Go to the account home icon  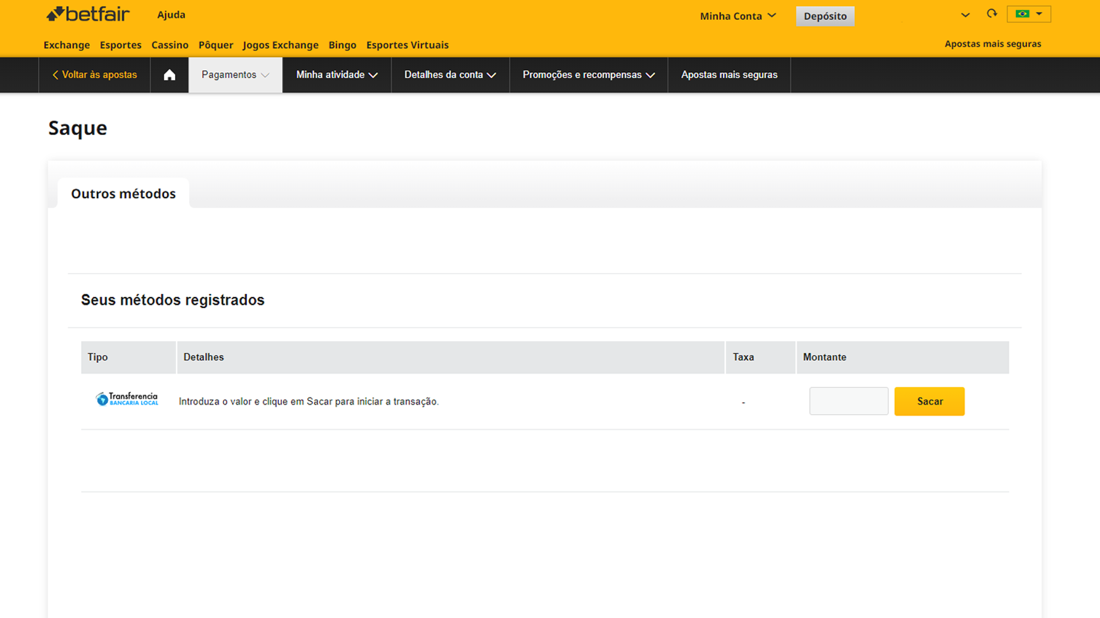tap(170, 75)
